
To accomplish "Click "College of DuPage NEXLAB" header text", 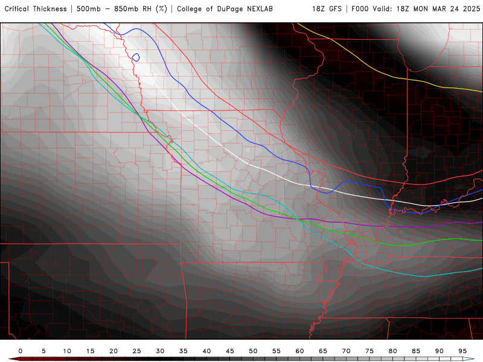I will point(225,9).
